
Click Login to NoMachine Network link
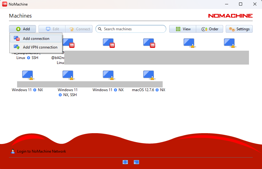41,151
